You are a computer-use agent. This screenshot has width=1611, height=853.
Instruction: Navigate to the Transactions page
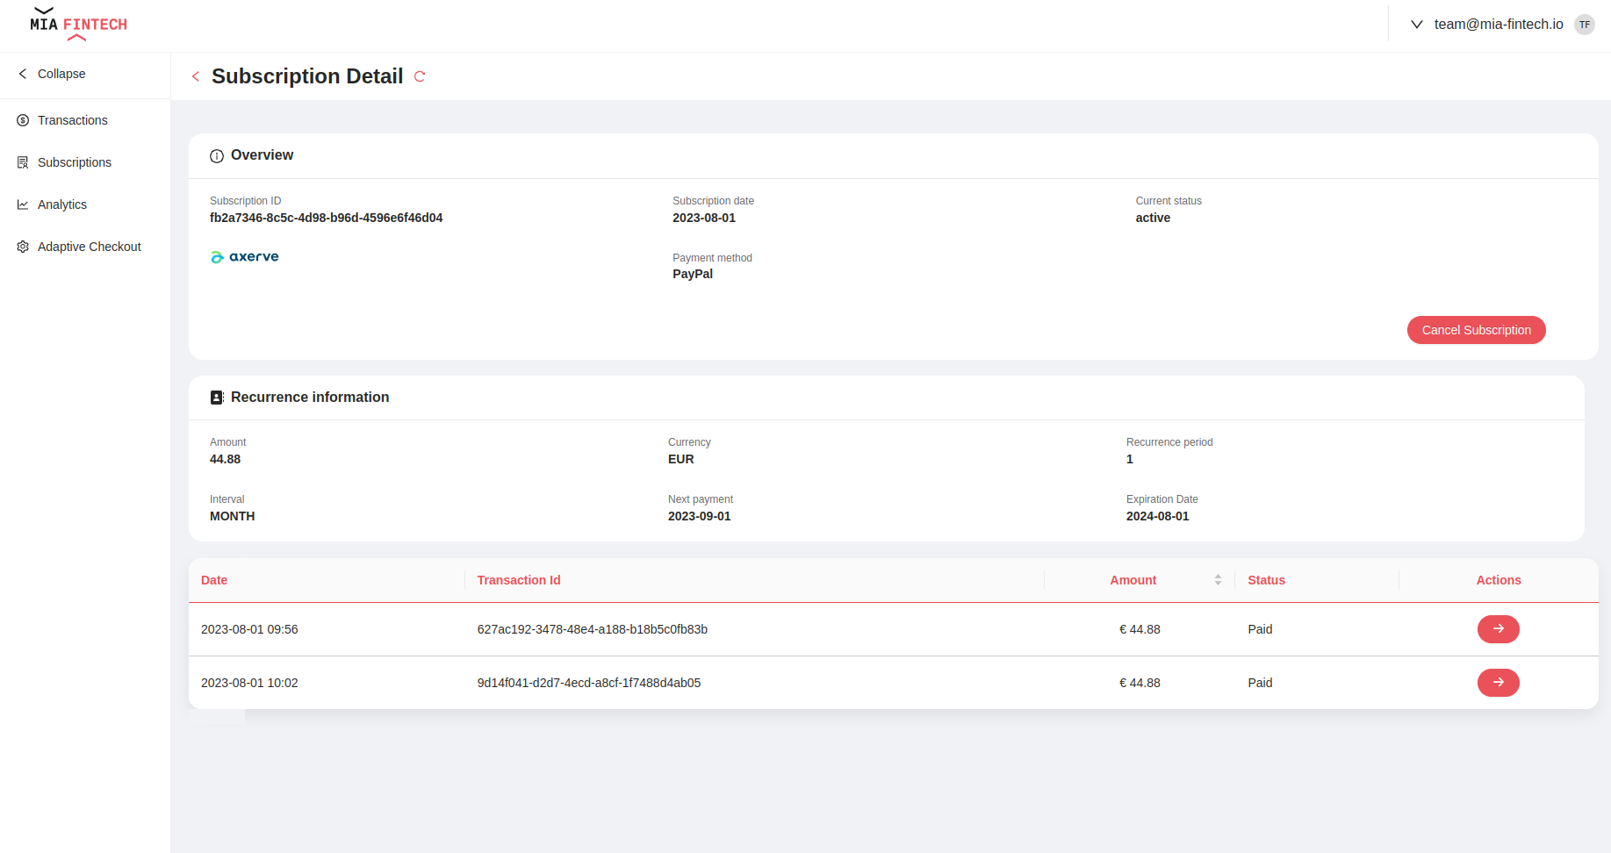pos(72,120)
